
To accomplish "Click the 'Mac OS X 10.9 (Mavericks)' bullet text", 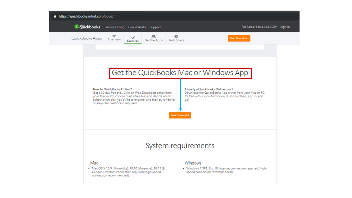I will click(x=129, y=172).
